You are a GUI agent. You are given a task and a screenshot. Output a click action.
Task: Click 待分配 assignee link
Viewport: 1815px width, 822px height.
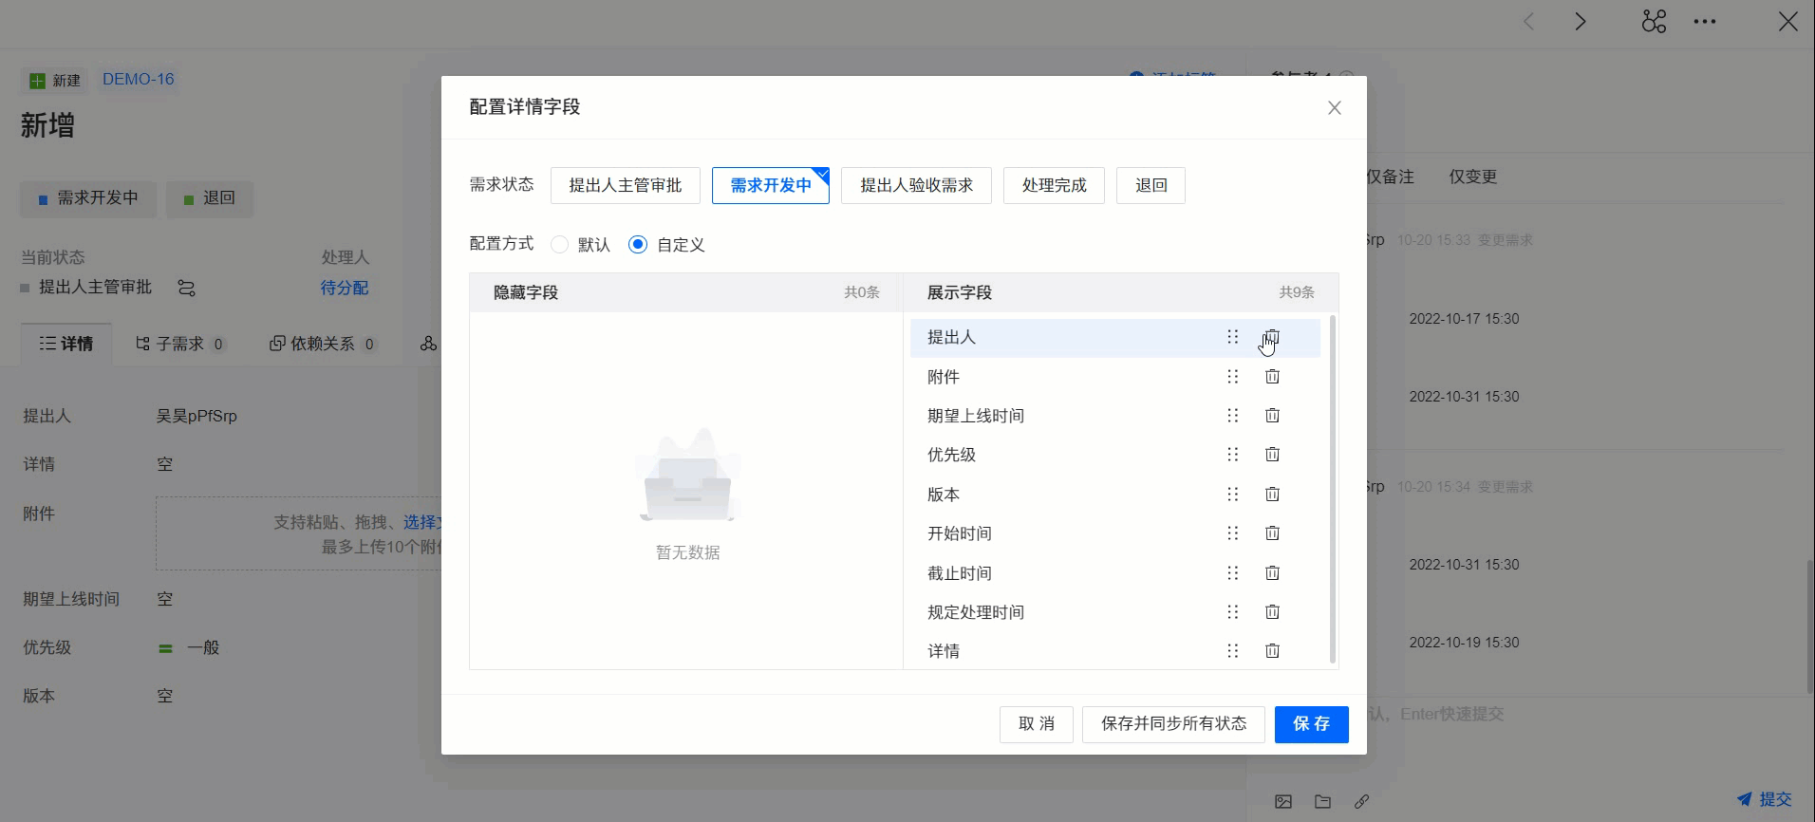[345, 288]
